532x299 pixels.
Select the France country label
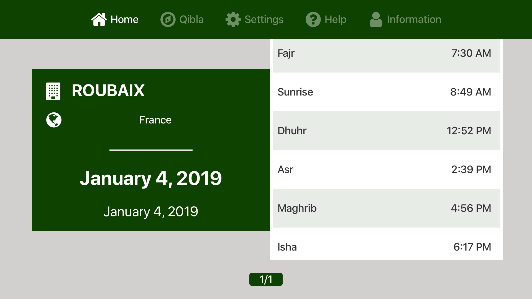[x=155, y=120]
